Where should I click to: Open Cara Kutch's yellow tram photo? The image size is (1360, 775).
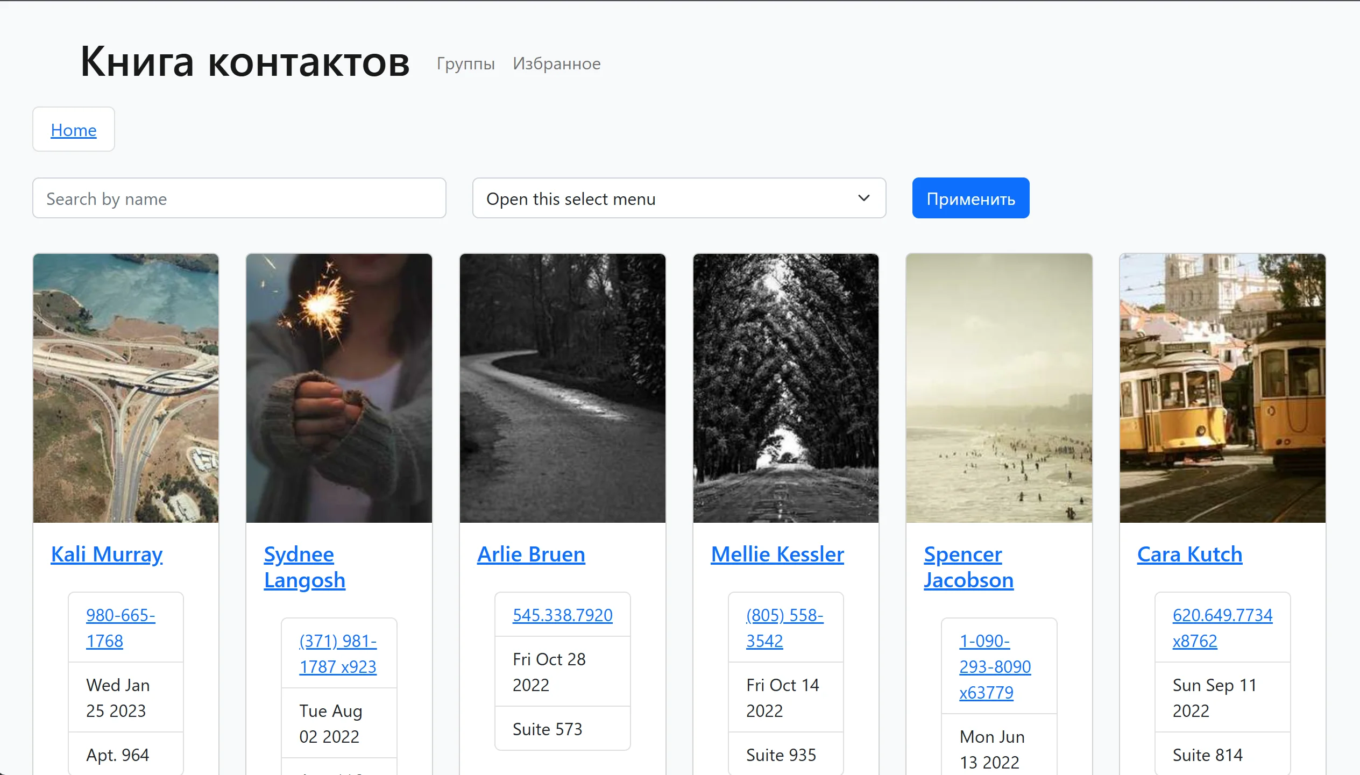pos(1222,388)
